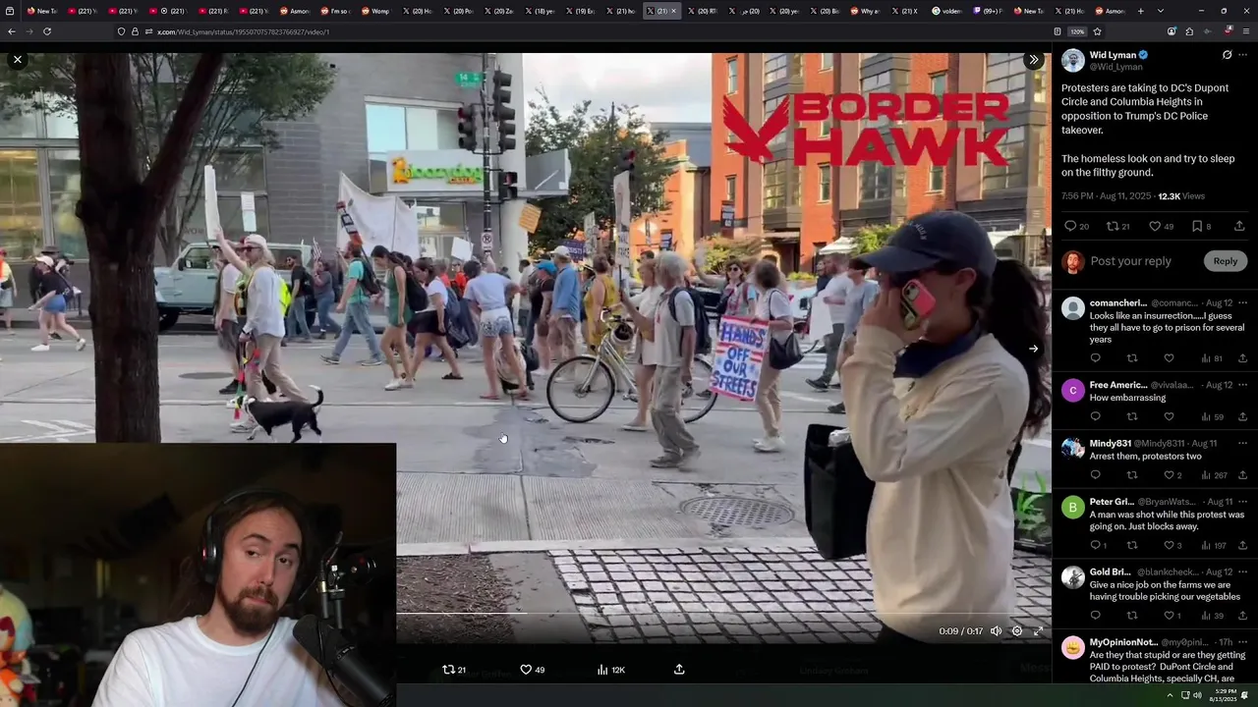Screen dimensions: 1258x707
Task: Click the Reply button
Action: point(1226,261)
